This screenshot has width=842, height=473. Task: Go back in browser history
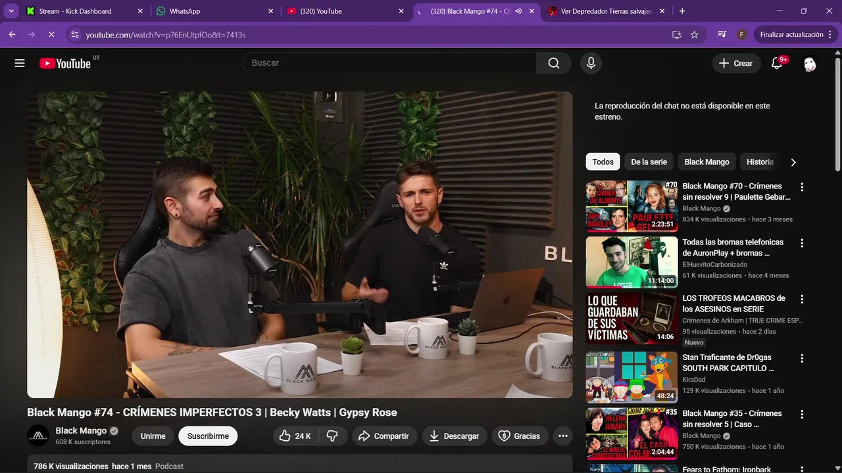click(x=12, y=34)
